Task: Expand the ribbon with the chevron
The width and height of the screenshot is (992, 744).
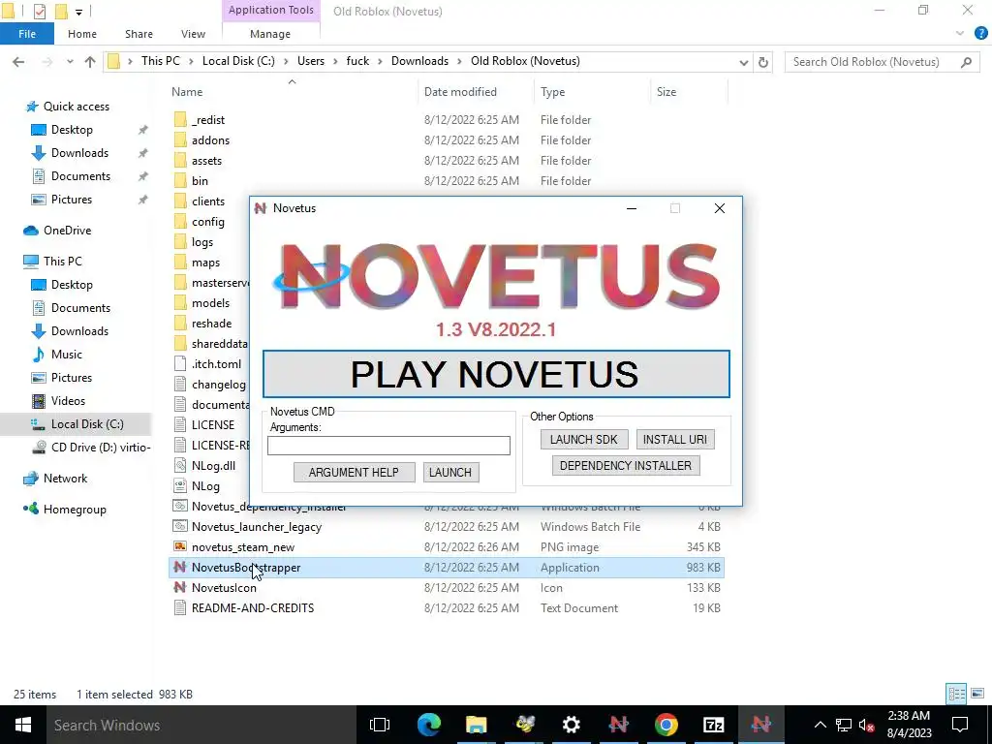Action: tap(960, 34)
